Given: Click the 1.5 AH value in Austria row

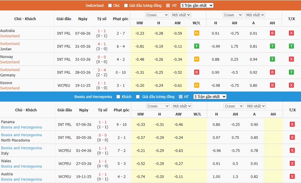Looking at the screenshot, I should 235,177.
